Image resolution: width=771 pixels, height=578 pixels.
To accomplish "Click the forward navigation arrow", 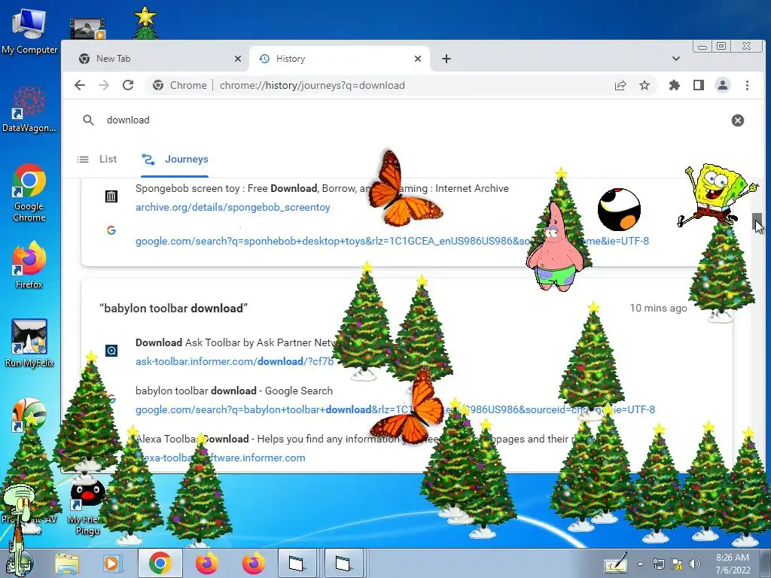I will [104, 85].
